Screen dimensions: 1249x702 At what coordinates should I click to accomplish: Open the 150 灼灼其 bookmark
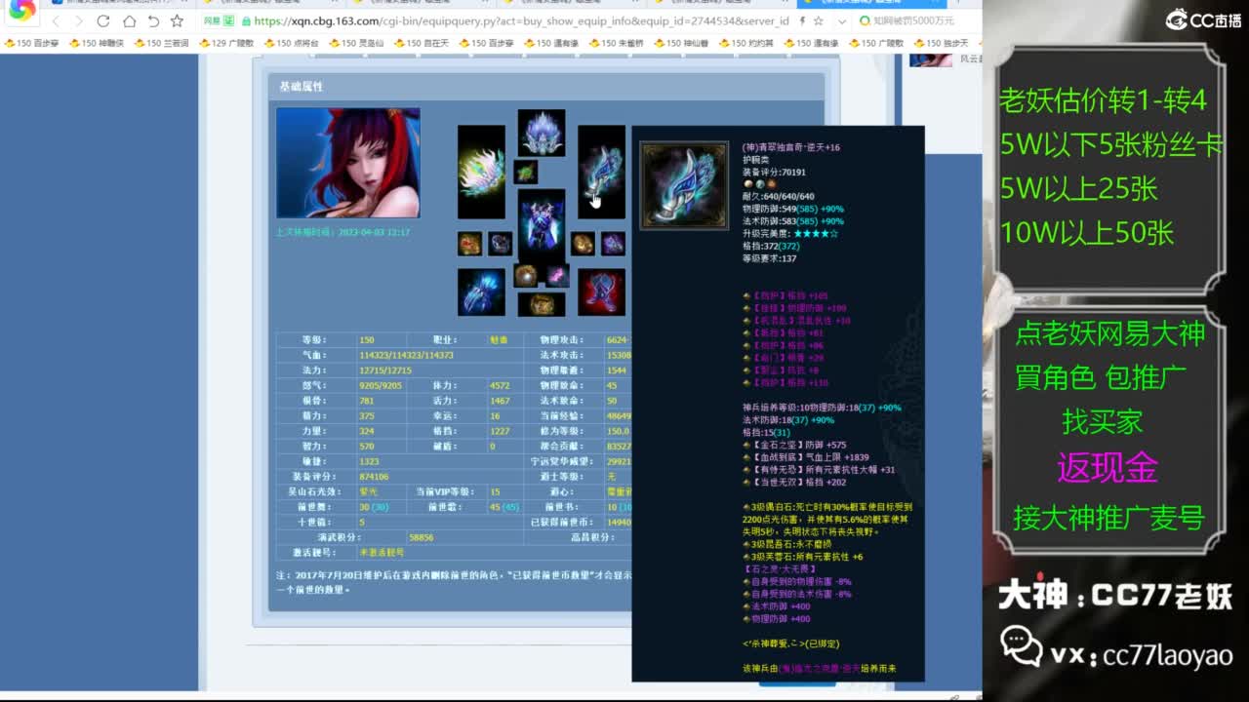(746, 43)
